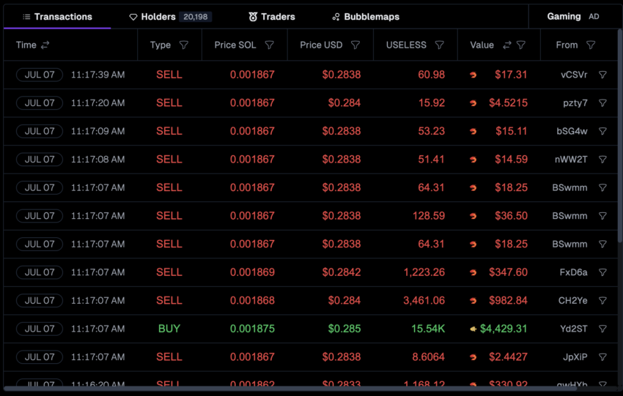Filter by wallet vCSVr funnel icon

coord(602,75)
